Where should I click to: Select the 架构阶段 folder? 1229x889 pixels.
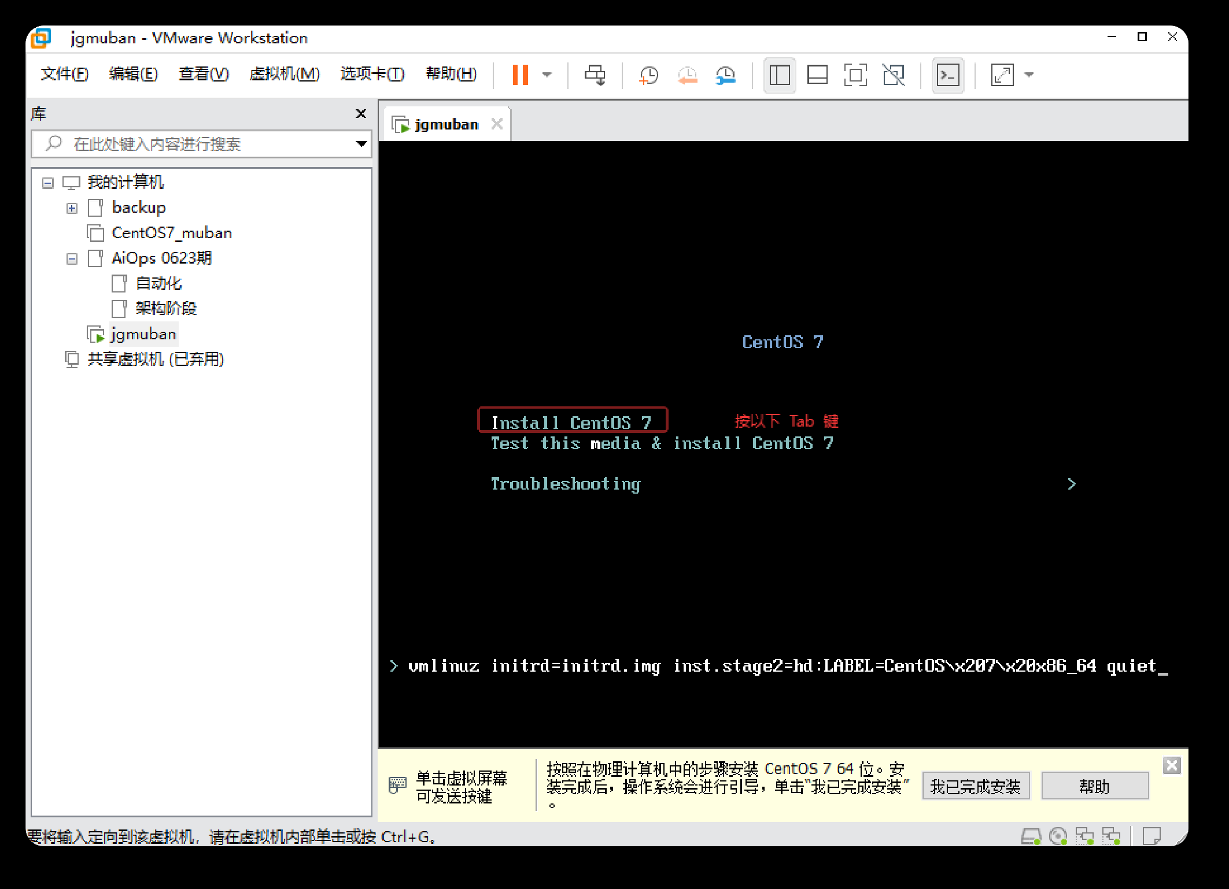(166, 309)
